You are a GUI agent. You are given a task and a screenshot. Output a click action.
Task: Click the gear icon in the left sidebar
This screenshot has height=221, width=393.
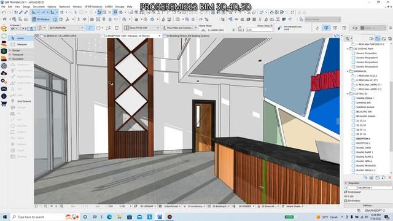tap(4, 81)
